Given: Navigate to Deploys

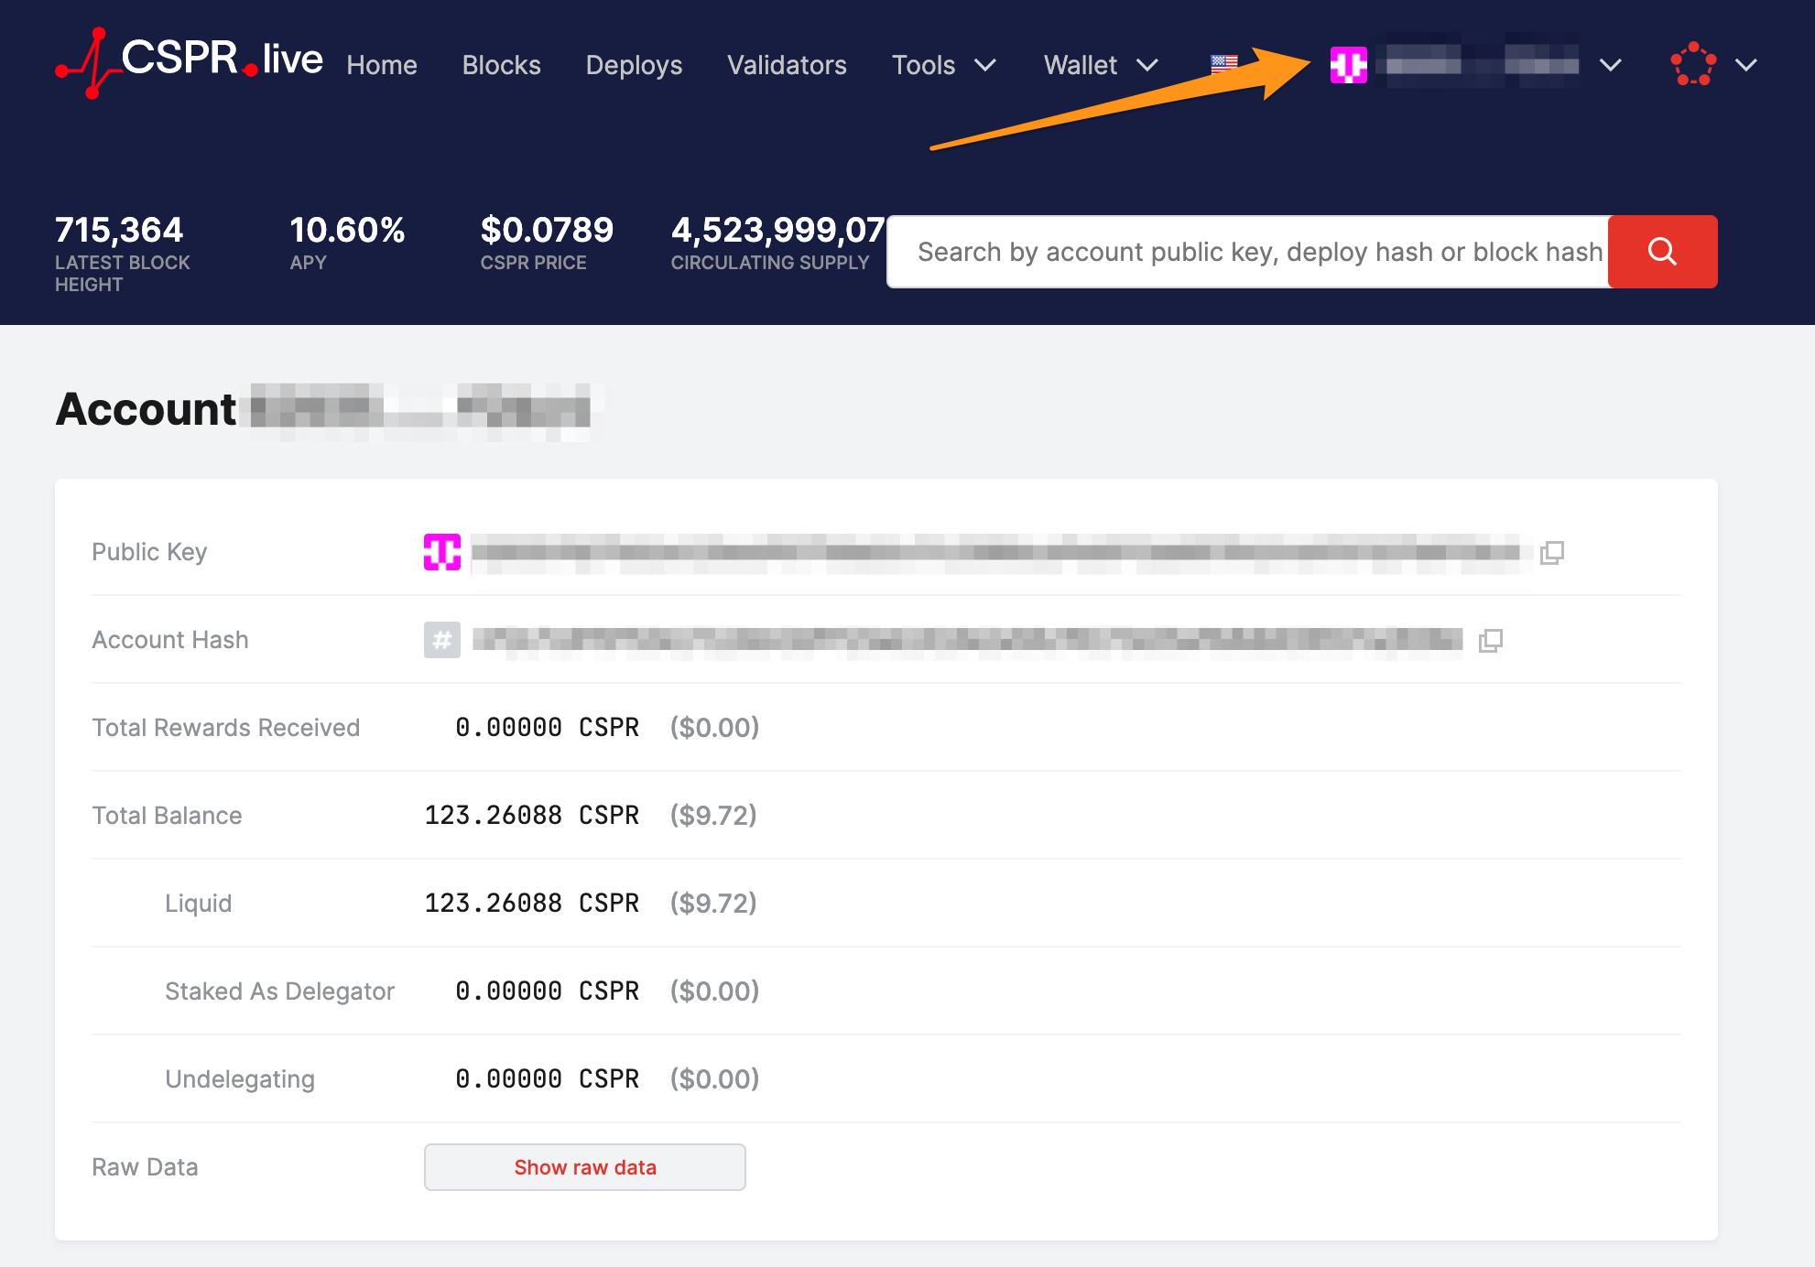Looking at the screenshot, I should tap(634, 65).
